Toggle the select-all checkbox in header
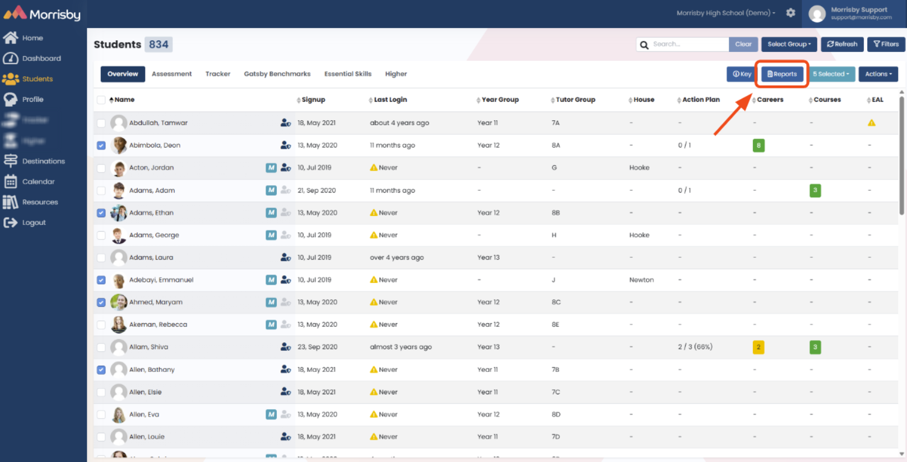The width and height of the screenshot is (907, 462). pos(101,100)
